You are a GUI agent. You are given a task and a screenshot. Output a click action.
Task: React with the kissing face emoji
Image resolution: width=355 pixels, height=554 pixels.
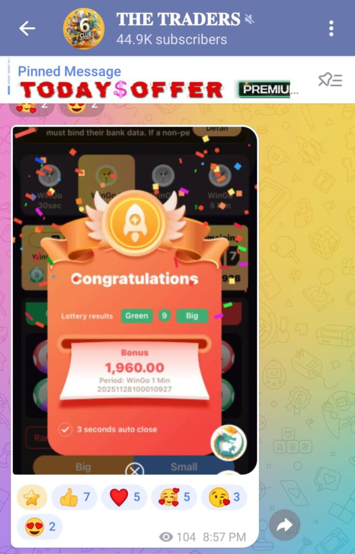pyautogui.click(x=224, y=497)
